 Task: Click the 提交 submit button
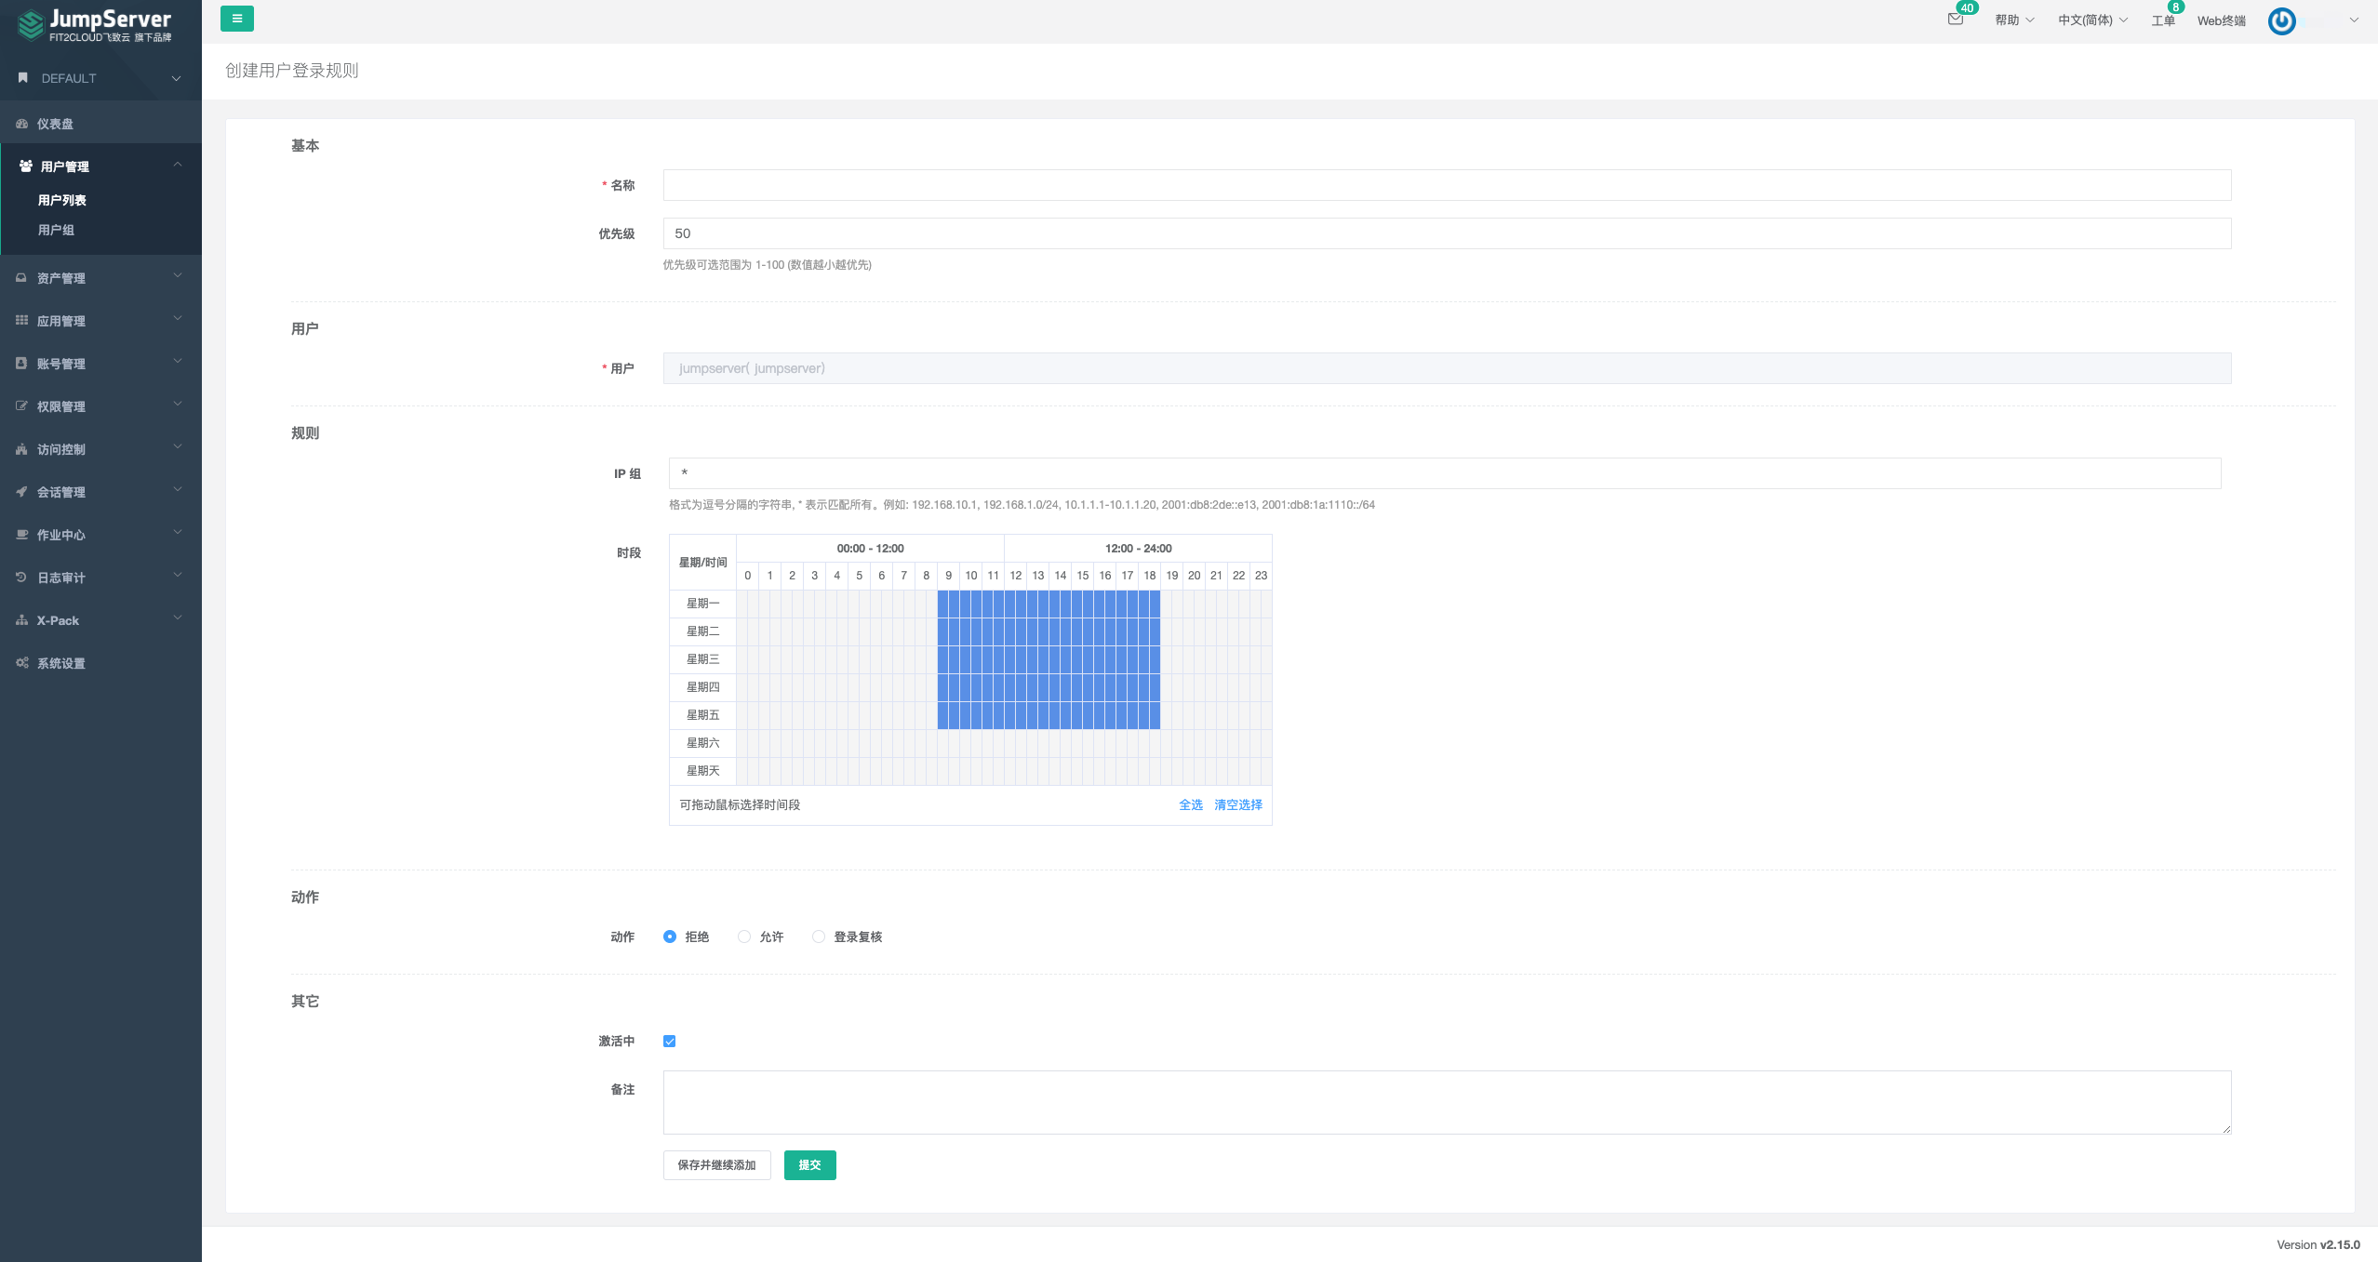coord(809,1165)
